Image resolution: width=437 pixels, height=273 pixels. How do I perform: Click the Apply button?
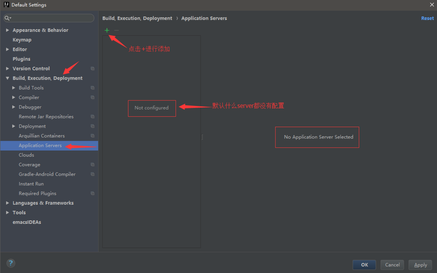pos(420,265)
